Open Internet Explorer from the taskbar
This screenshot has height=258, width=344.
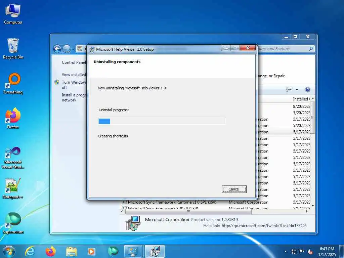click(30, 251)
